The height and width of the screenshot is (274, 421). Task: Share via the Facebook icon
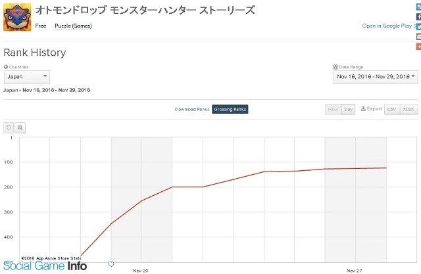click(418, 16)
